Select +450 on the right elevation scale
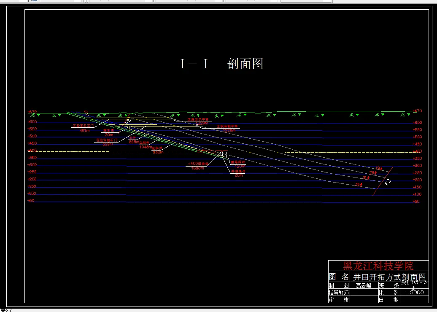The height and width of the screenshot is (312, 437). point(418,144)
